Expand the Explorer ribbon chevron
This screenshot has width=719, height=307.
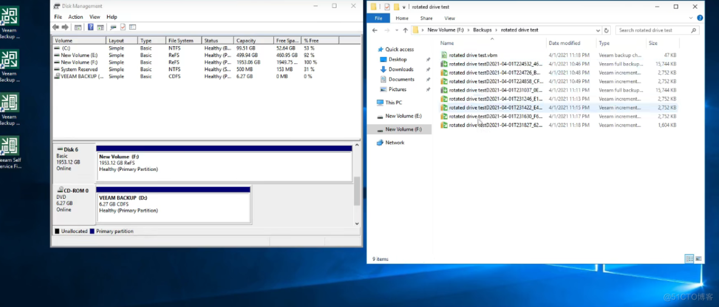pyautogui.click(x=691, y=18)
